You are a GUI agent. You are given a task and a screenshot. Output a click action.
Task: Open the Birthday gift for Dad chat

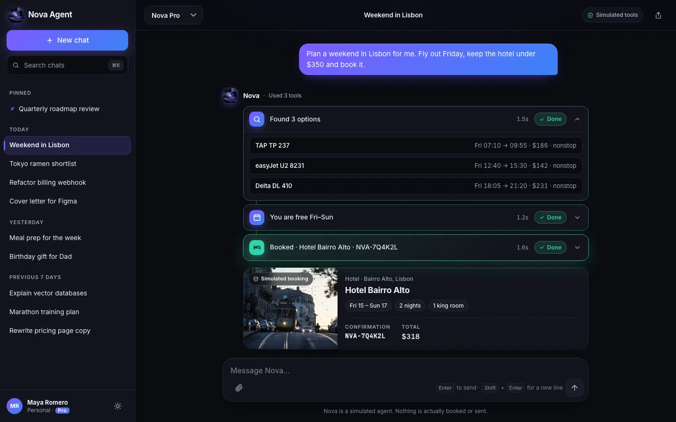(67, 256)
